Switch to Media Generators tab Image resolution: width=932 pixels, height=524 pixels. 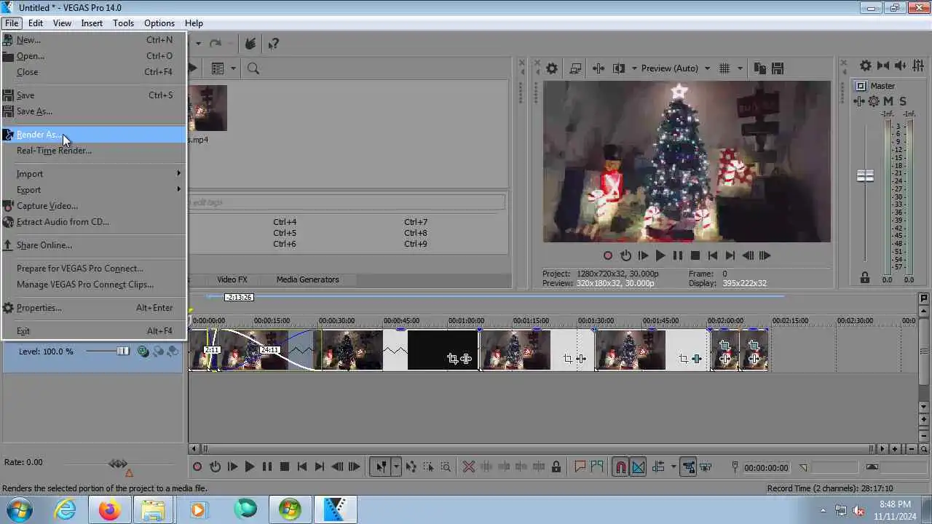(307, 279)
